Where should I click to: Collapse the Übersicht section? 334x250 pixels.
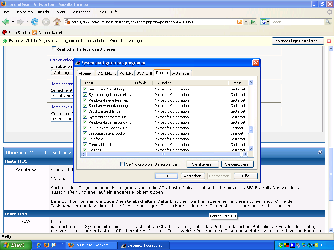tap(320, 152)
